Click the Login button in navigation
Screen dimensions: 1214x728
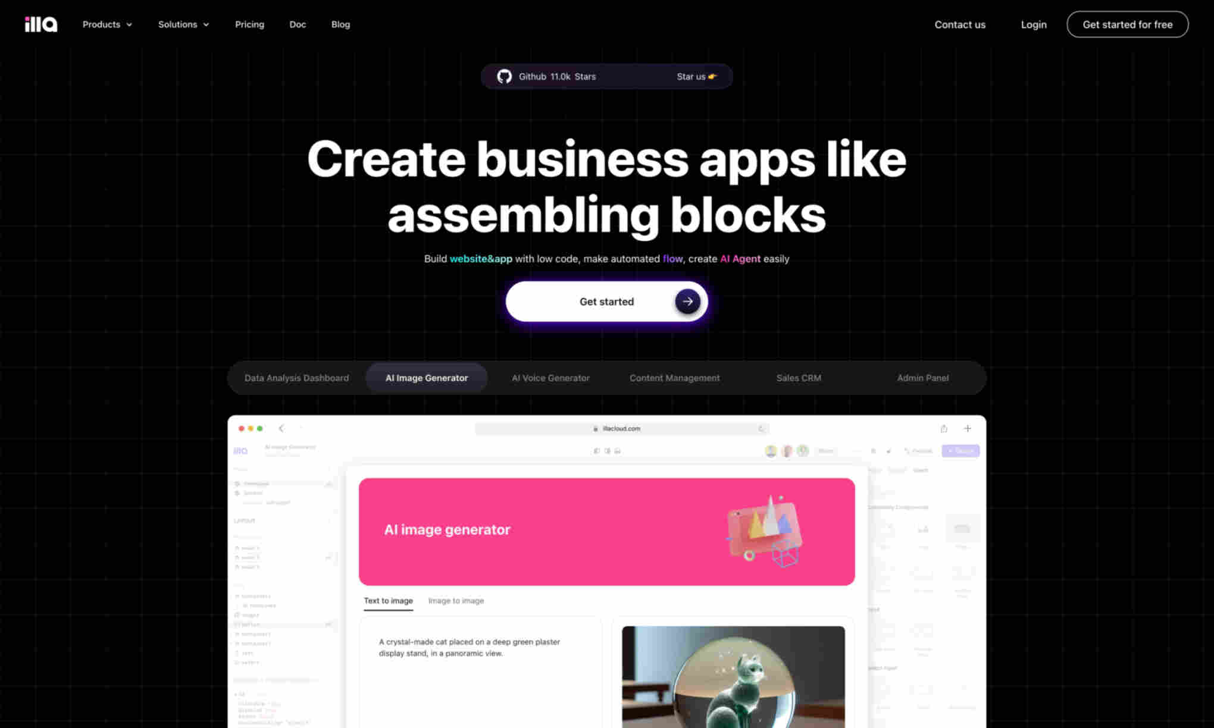coord(1032,24)
